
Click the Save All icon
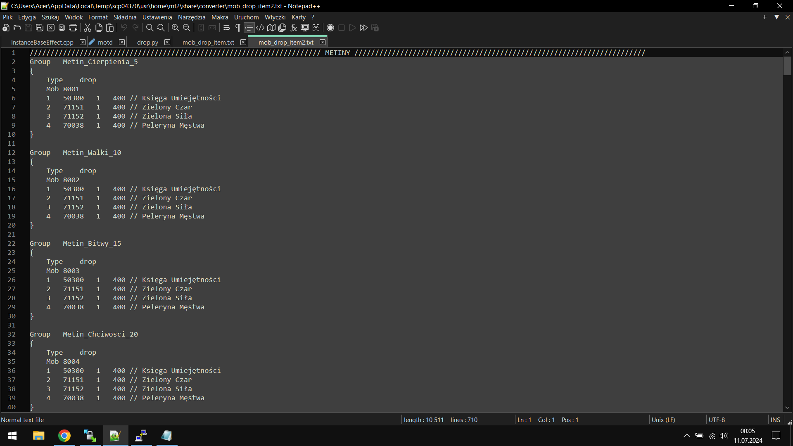[40, 28]
